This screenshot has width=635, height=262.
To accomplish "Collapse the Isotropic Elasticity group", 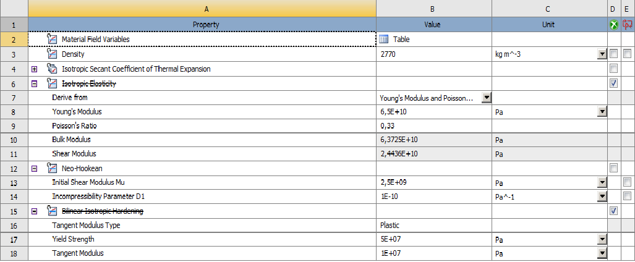I will (x=35, y=84).
